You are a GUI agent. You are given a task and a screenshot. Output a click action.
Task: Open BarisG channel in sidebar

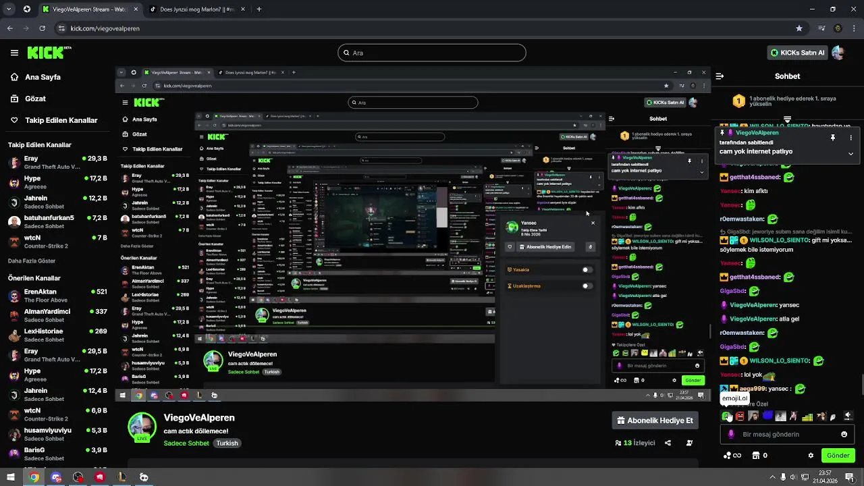(x=57, y=454)
